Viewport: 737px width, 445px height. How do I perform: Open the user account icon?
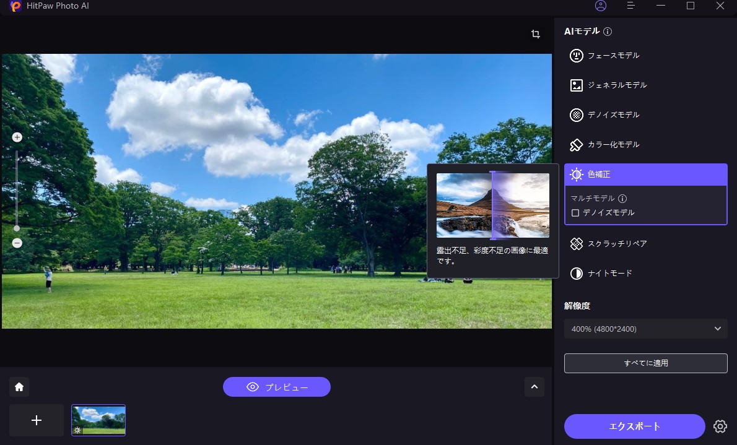600,6
